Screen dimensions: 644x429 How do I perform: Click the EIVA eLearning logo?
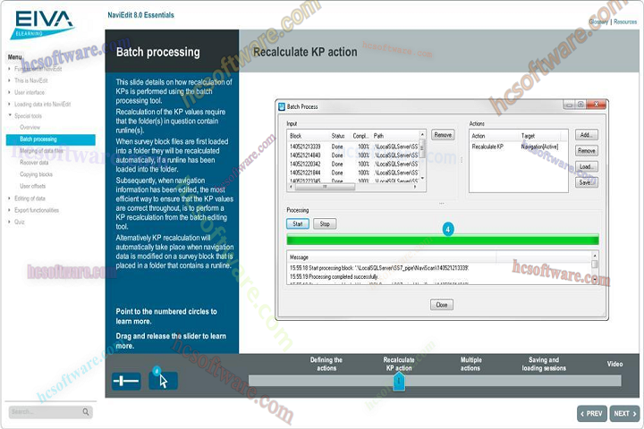tap(43, 25)
